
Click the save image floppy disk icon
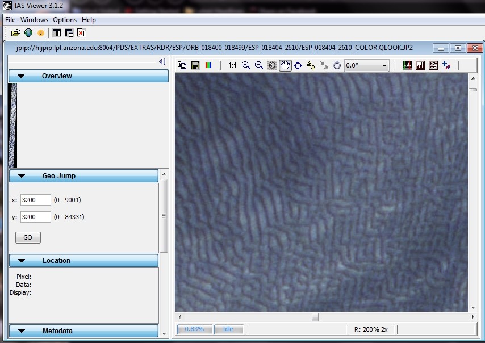point(195,65)
